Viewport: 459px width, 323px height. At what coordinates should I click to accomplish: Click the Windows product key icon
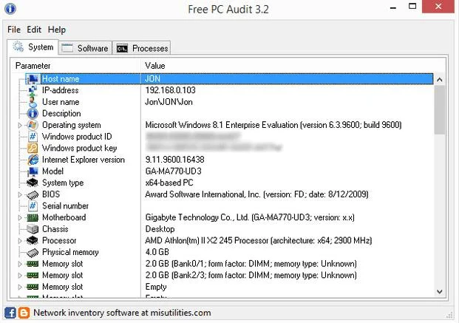(33, 148)
